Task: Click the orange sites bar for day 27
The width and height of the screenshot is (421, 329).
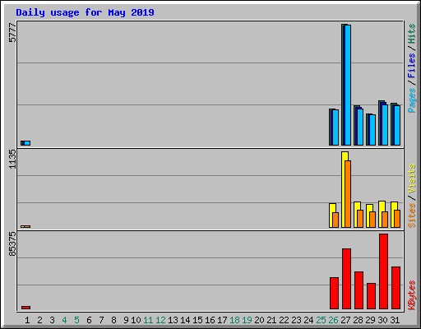Action: tap(348, 194)
